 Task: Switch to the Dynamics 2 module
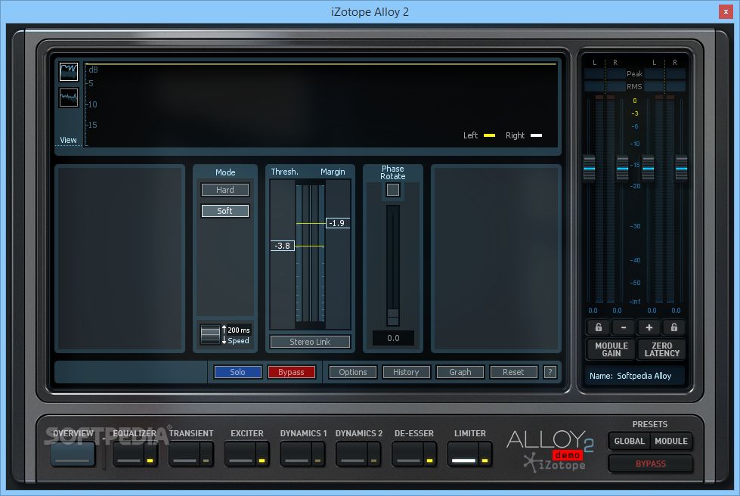coord(352,454)
